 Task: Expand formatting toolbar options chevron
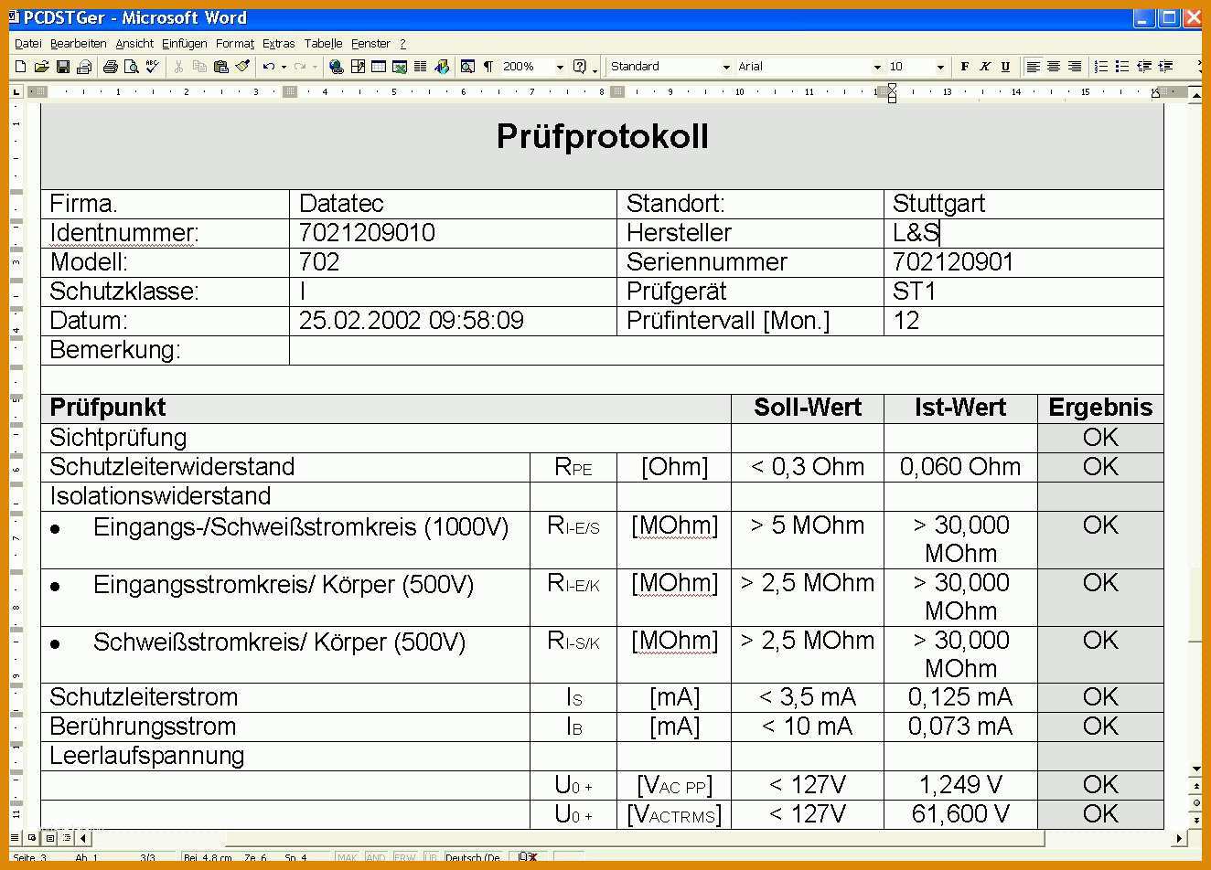point(1199,69)
